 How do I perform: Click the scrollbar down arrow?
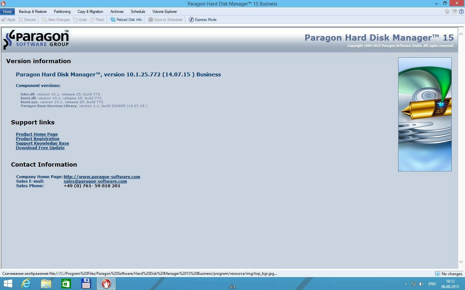click(x=461, y=262)
